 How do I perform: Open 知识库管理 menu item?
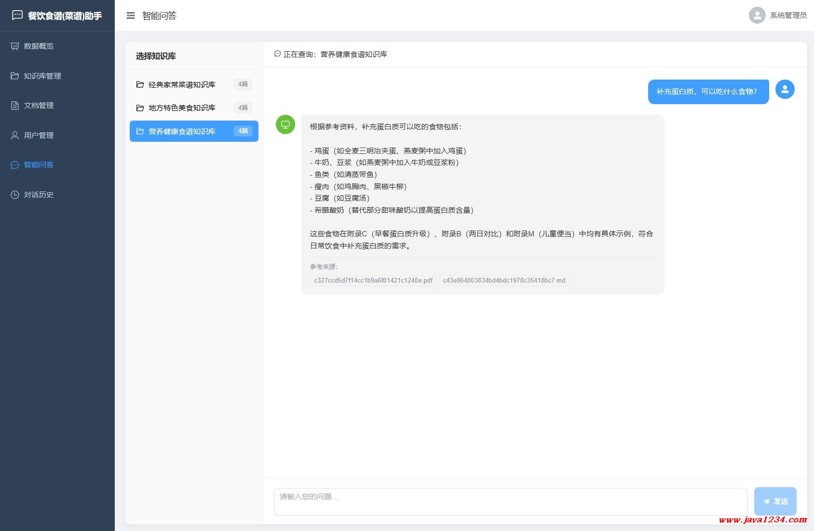[42, 76]
